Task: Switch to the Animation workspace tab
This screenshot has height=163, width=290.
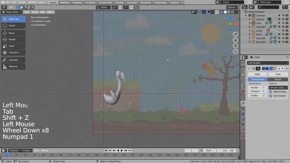Action: (x=132, y=3)
